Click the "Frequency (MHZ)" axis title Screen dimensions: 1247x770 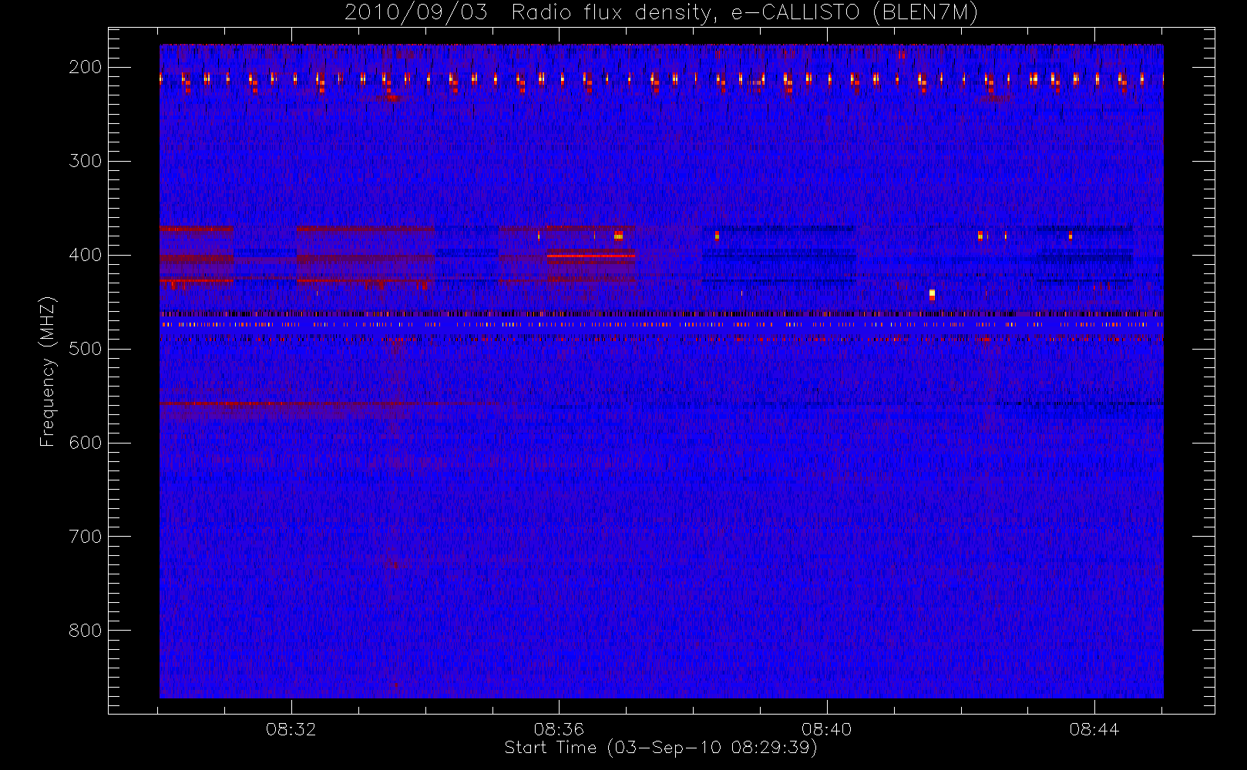tap(48, 371)
